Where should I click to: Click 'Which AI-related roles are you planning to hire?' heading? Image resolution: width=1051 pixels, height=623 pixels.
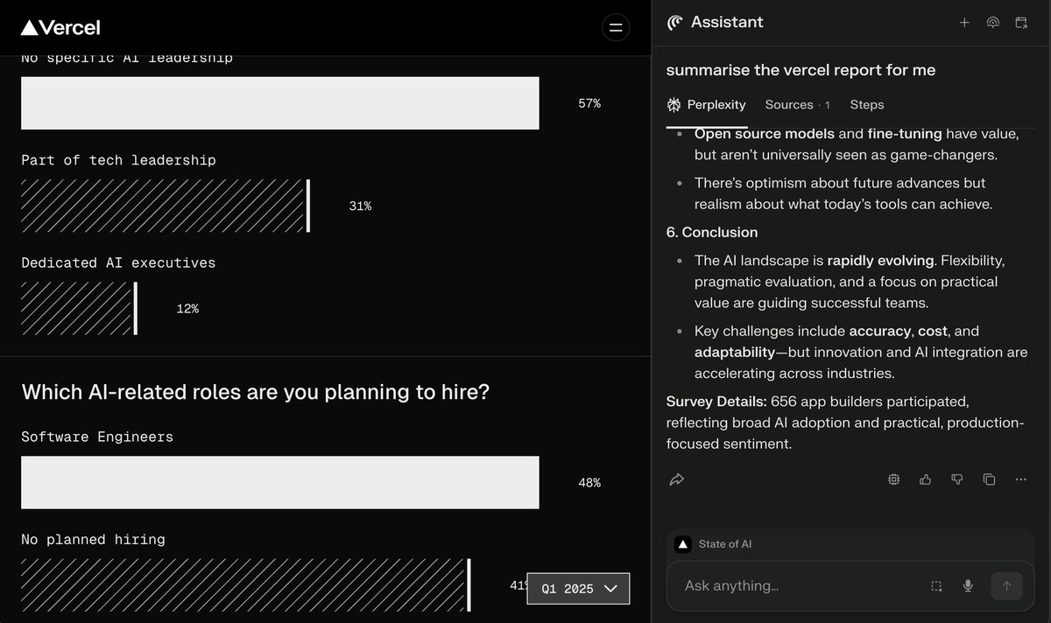pyautogui.click(x=256, y=392)
